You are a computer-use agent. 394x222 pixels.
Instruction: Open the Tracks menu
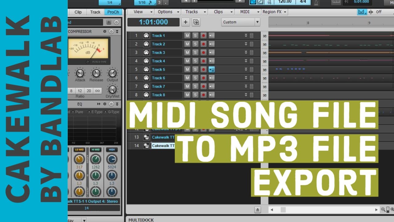pos(194,12)
